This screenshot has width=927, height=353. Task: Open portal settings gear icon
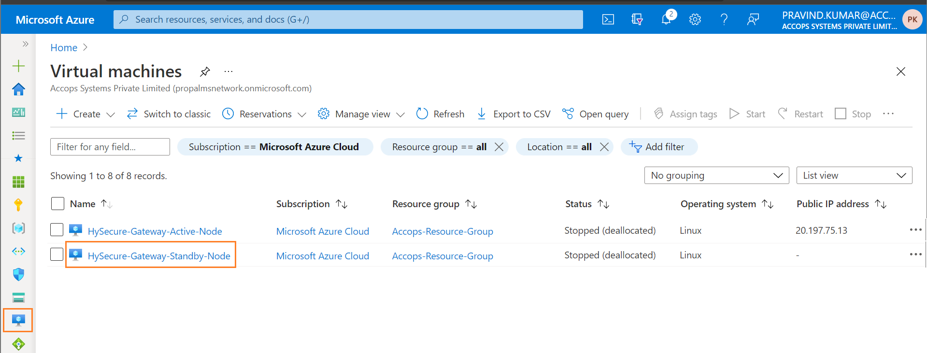[x=695, y=19]
